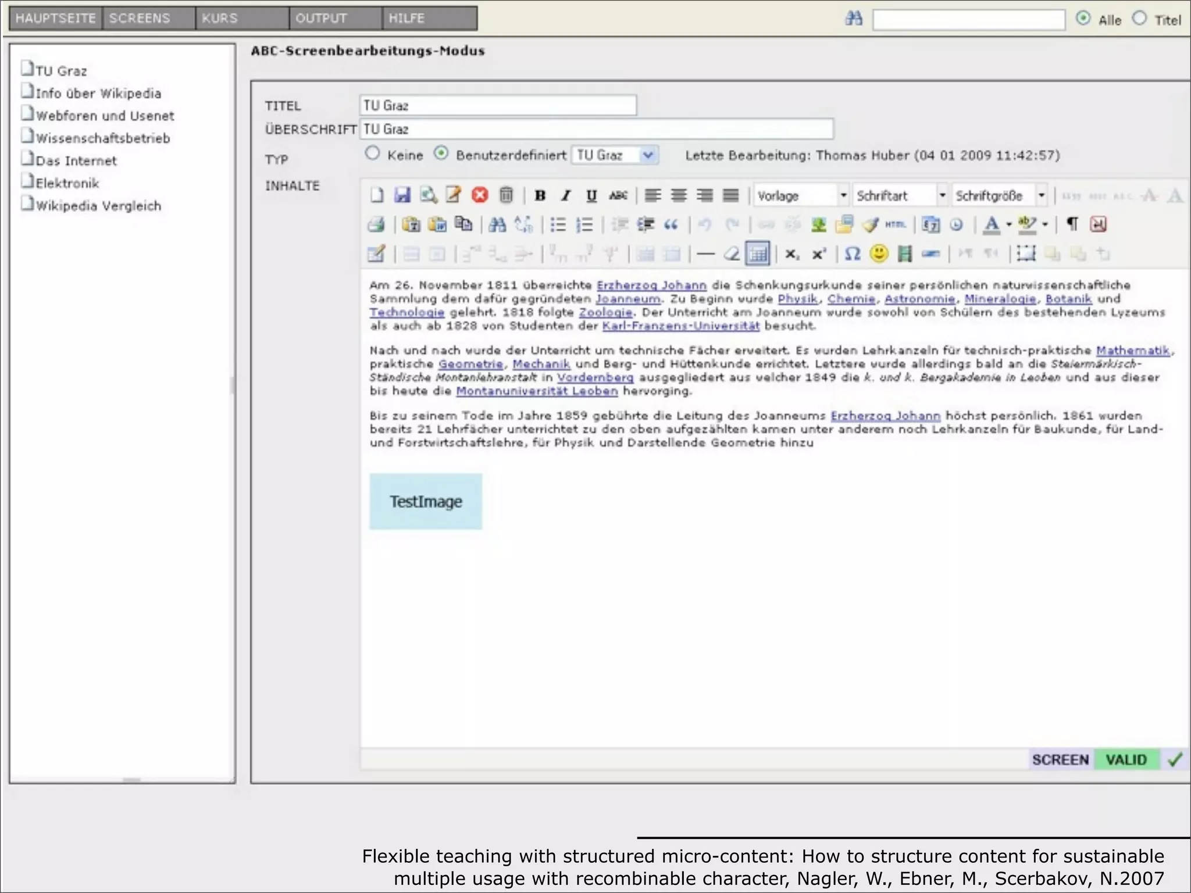Click the red cancel icon in toolbar
Image resolution: width=1191 pixels, height=893 pixels.
click(480, 195)
